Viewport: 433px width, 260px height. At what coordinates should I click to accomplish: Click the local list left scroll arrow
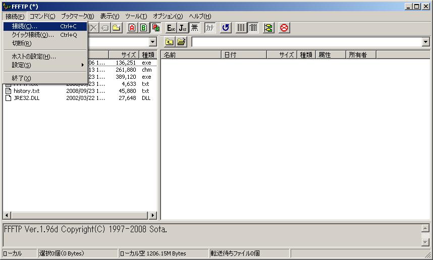(x=7, y=215)
